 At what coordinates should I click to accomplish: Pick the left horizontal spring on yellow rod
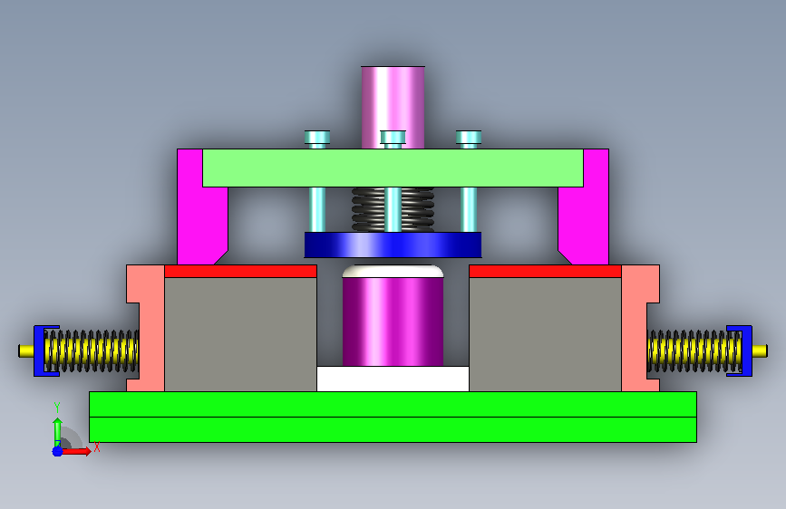click(x=92, y=351)
